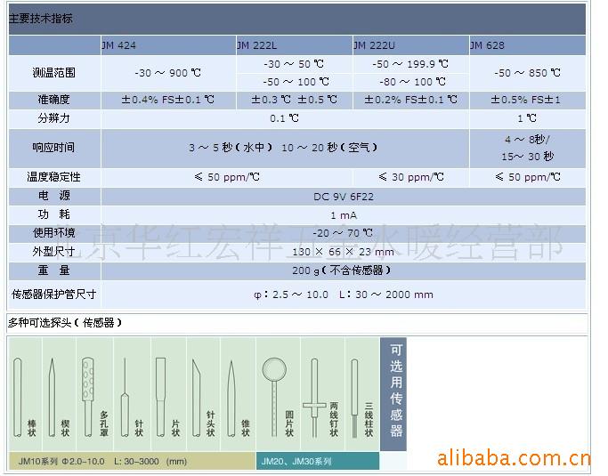This screenshot has height=476, width=608.
Task: Click the JM10系列 size label bar
Action: 132,461
